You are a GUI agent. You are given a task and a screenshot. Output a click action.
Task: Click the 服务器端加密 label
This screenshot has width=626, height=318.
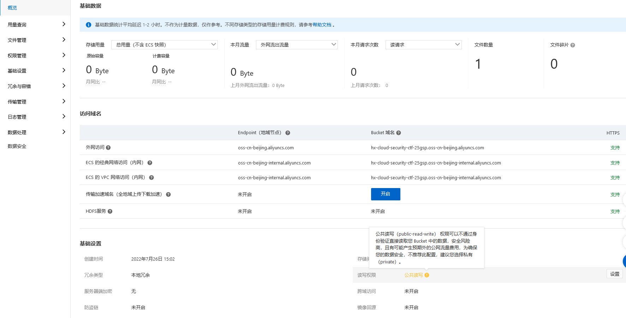(x=98, y=291)
